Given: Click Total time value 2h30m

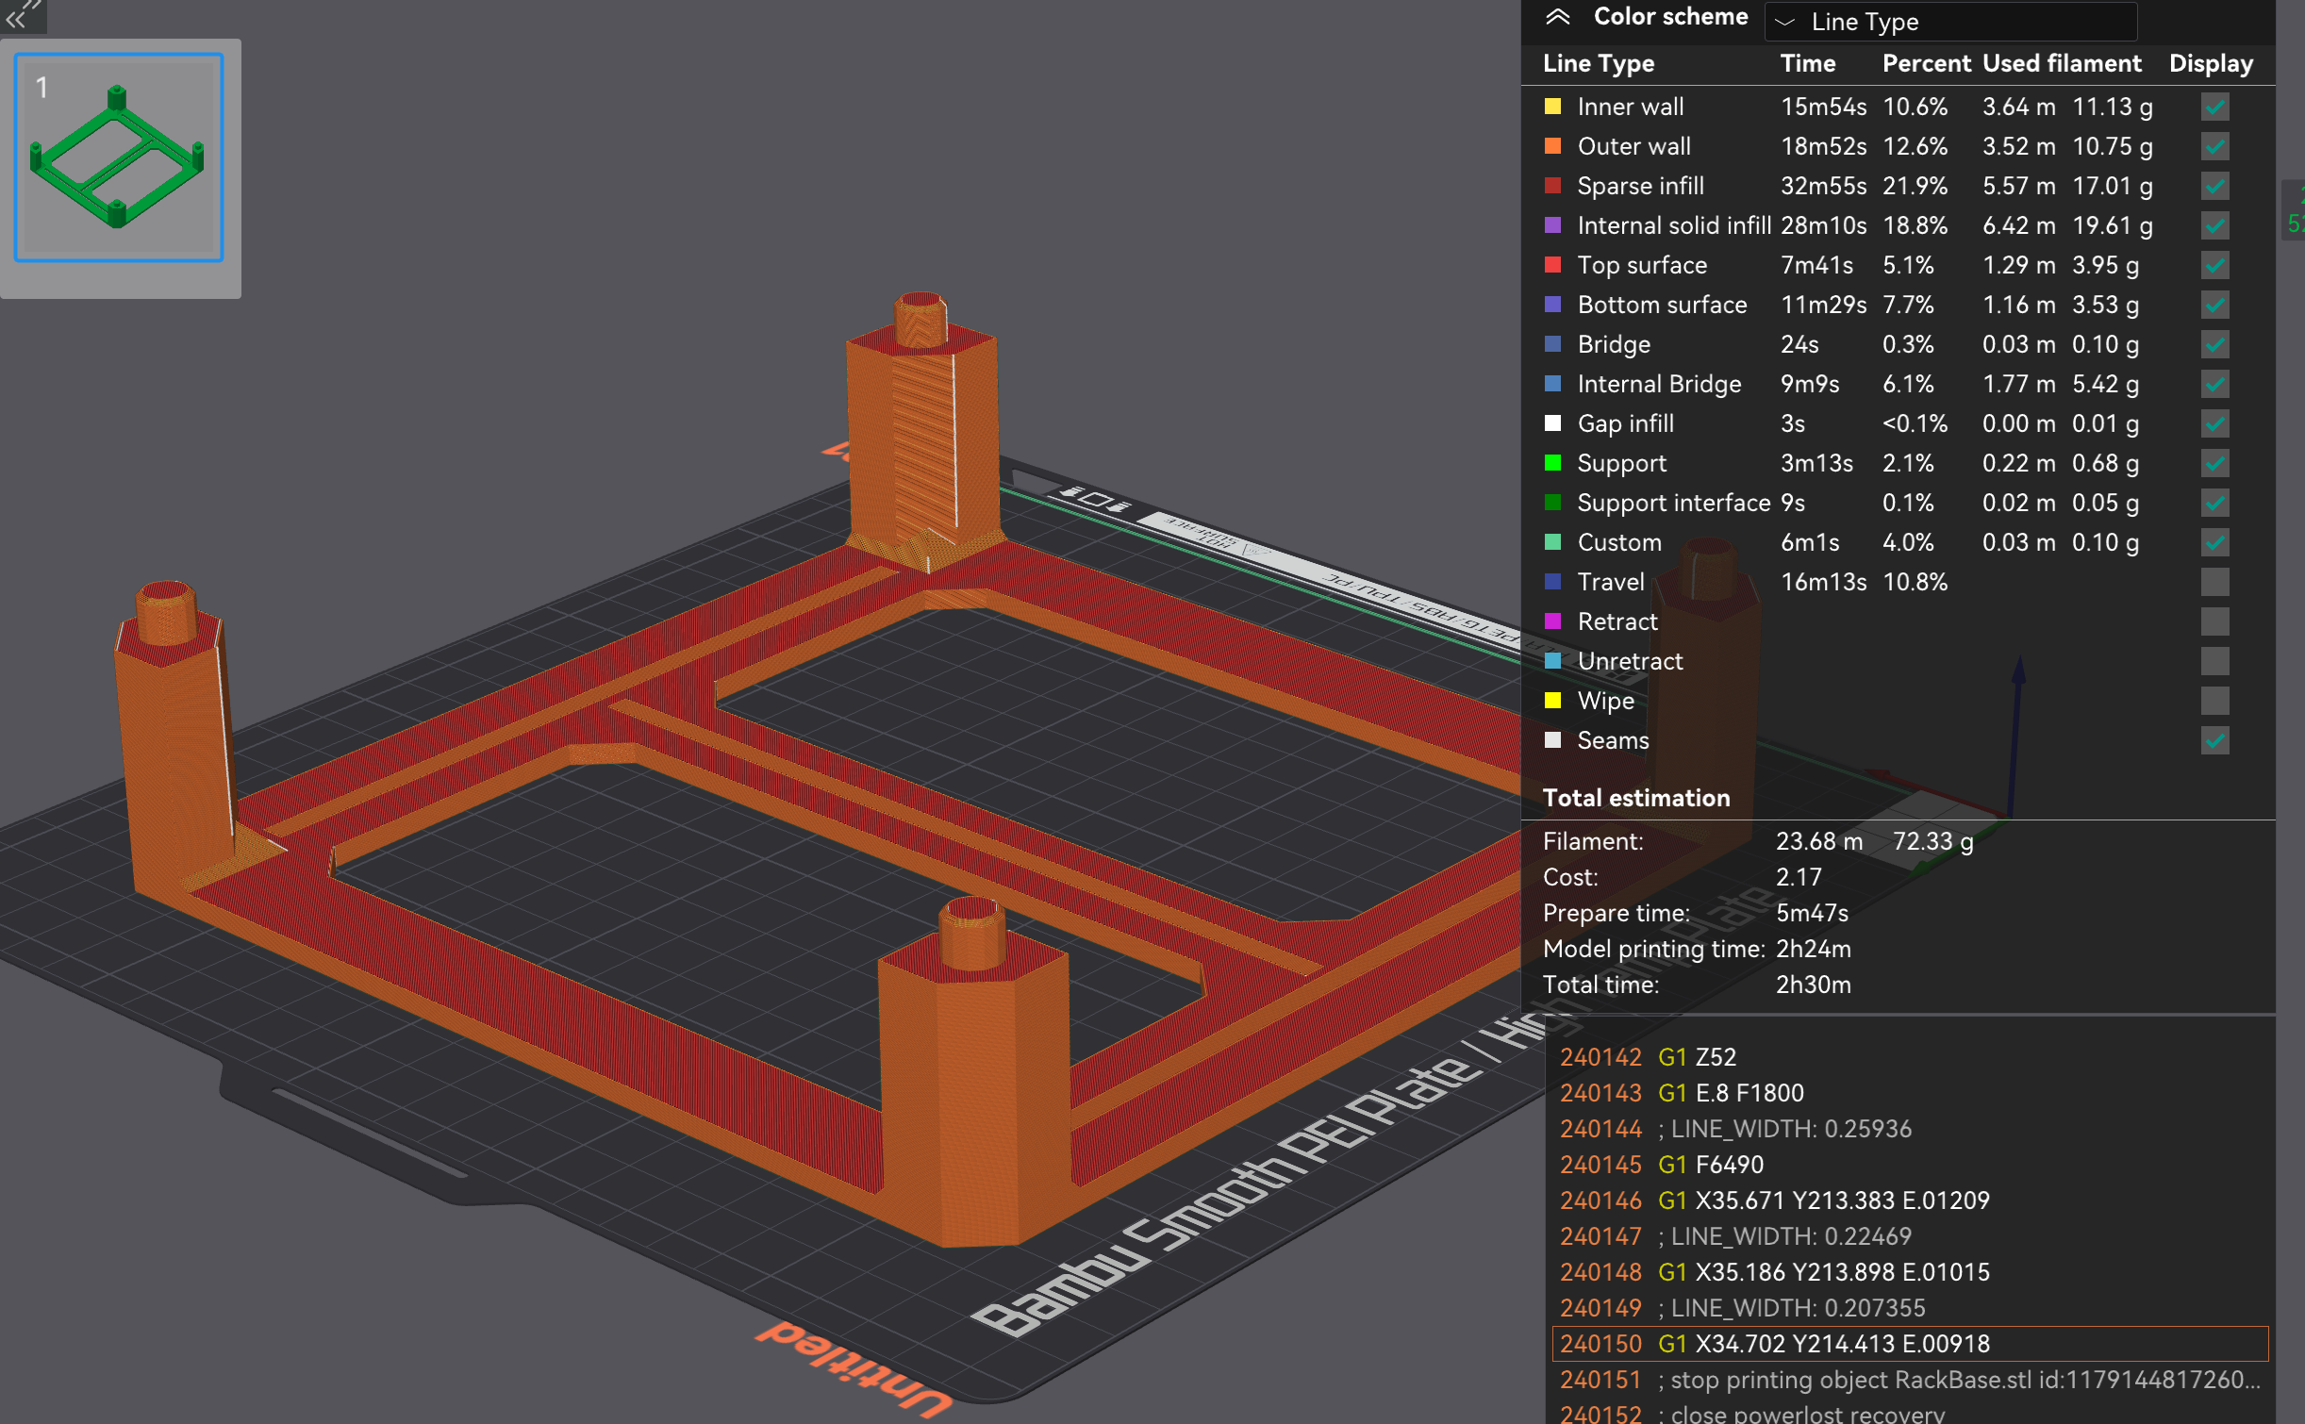Looking at the screenshot, I should (1813, 985).
